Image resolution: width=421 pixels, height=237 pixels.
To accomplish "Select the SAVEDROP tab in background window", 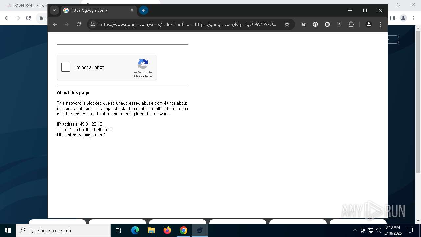I will (27, 5).
